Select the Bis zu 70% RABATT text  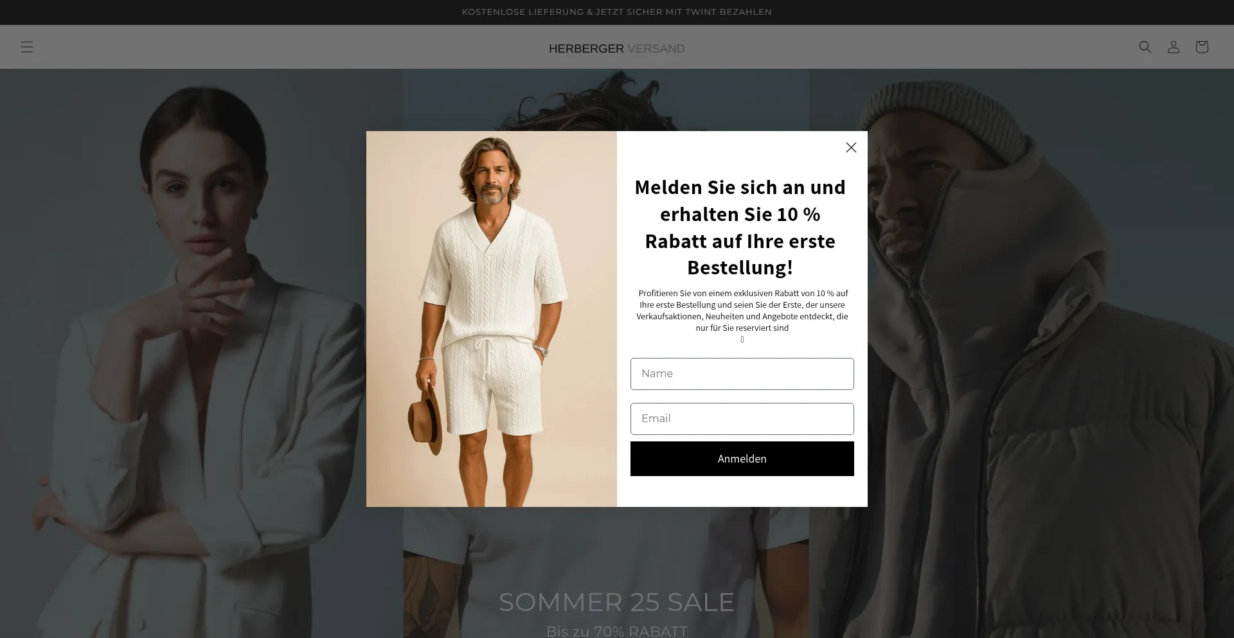point(616,631)
